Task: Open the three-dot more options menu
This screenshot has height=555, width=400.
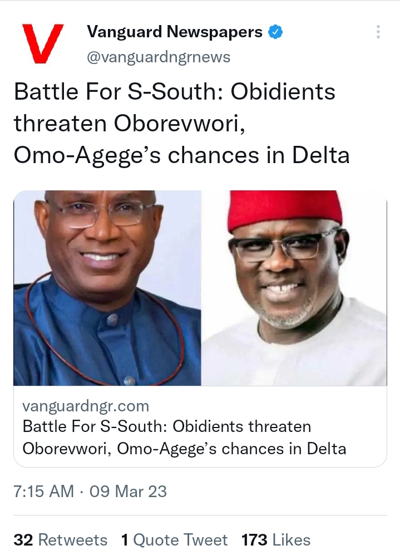Action: pyautogui.click(x=378, y=32)
